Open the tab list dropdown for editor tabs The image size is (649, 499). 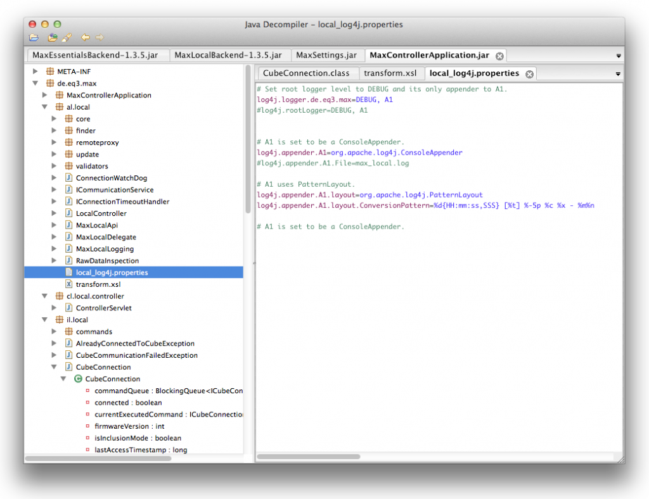[x=618, y=73]
